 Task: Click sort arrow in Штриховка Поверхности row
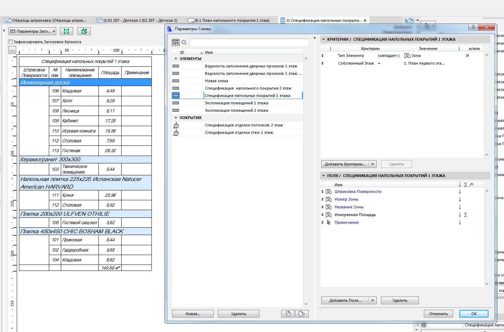point(460,191)
